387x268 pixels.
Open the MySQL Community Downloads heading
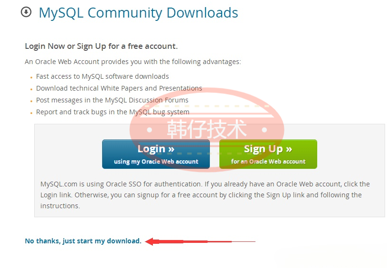pyautogui.click(x=139, y=13)
